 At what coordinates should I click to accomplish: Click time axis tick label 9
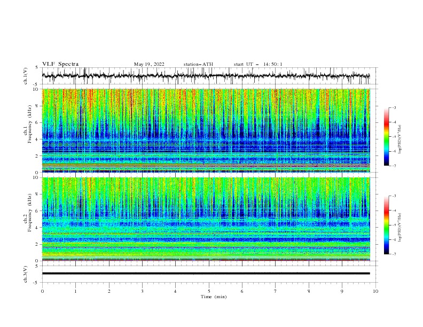coord(342,291)
